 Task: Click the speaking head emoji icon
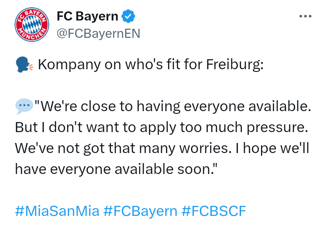(24, 65)
